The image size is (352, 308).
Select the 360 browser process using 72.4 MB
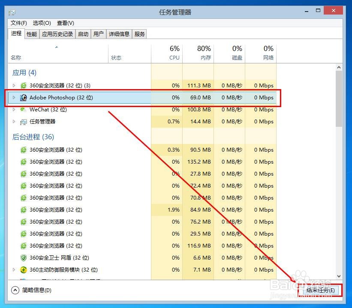click(x=142, y=186)
